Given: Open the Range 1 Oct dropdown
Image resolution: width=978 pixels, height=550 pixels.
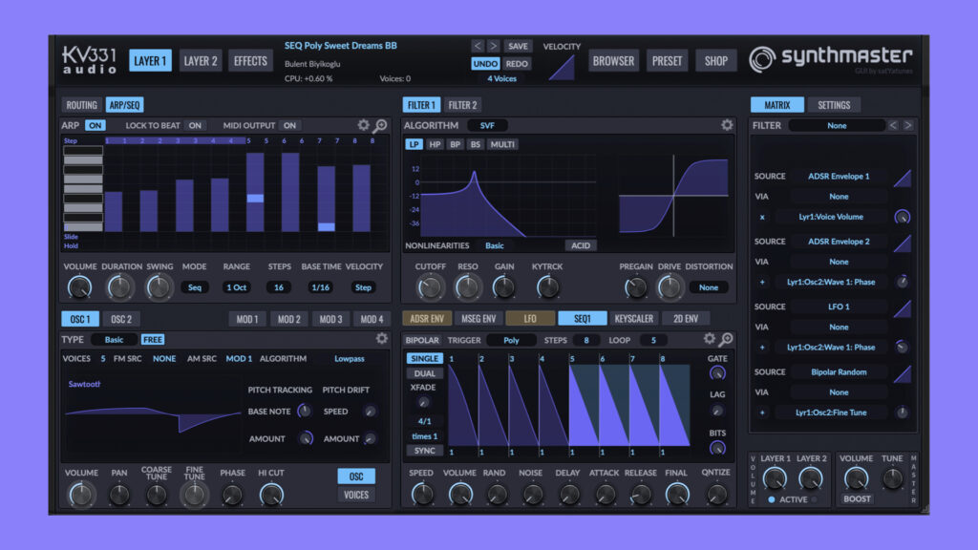Looking at the screenshot, I should click(x=237, y=287).
